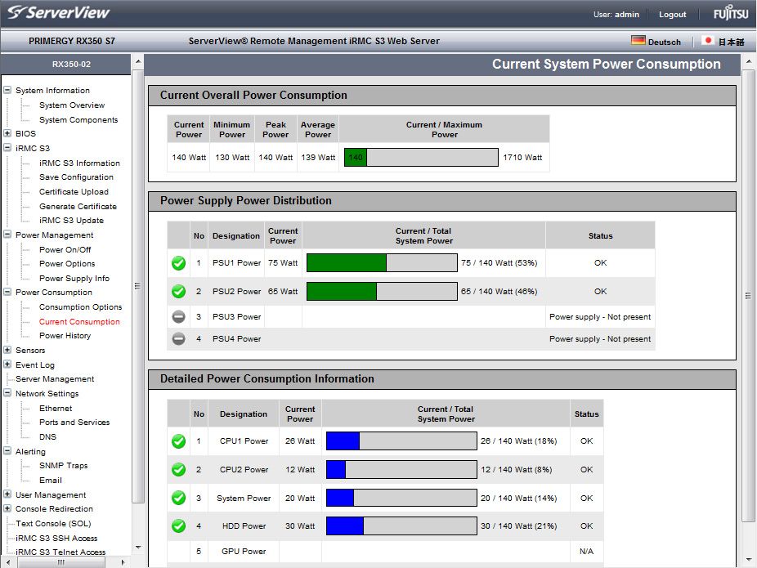The image size is (757, 568).
Task: Collapse the System Information tree node
Action: 7,90
